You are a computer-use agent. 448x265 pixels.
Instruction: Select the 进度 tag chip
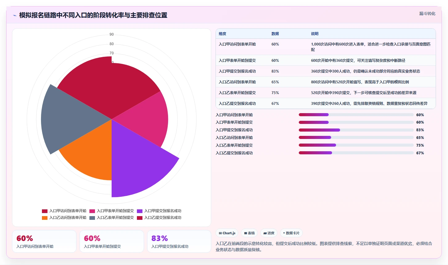click(269, 233)
